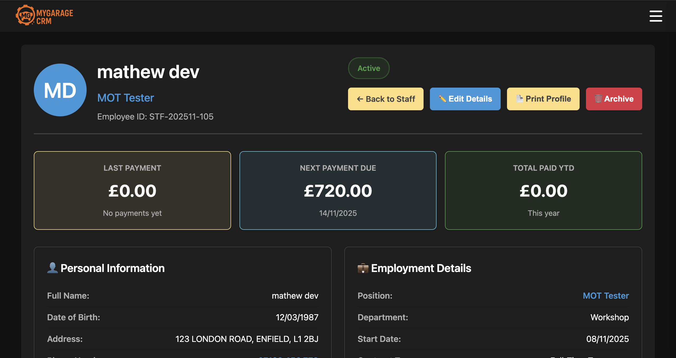Click the MD avatar circle

[60, 89]
